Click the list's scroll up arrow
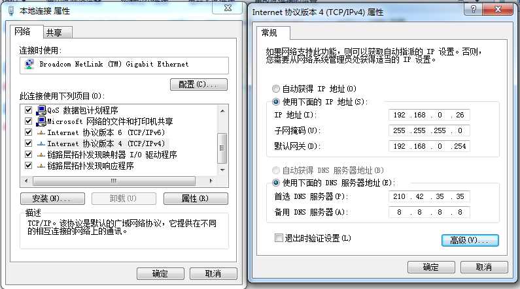The image size is (520, 289). point(222,111)
